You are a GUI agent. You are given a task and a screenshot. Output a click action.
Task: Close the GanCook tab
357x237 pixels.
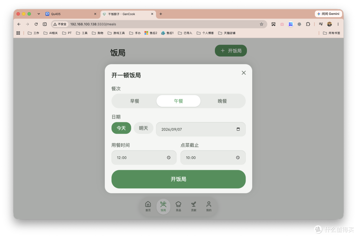(152, 14)
